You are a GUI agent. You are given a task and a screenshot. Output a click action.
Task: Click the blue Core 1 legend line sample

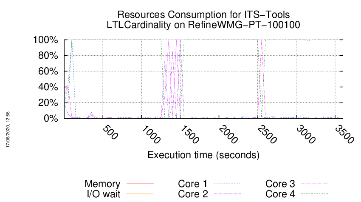click(x=227, y=184)
